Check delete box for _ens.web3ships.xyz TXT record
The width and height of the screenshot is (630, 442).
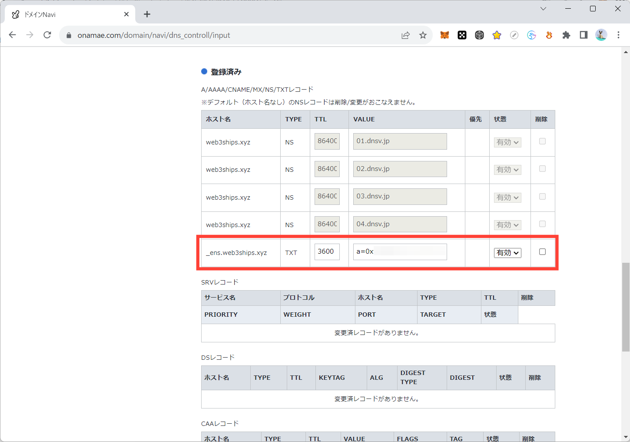click(x=542, y=252)
